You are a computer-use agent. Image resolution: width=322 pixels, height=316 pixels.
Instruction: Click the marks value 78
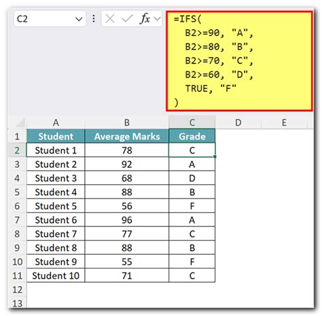[x=127, y=150]
